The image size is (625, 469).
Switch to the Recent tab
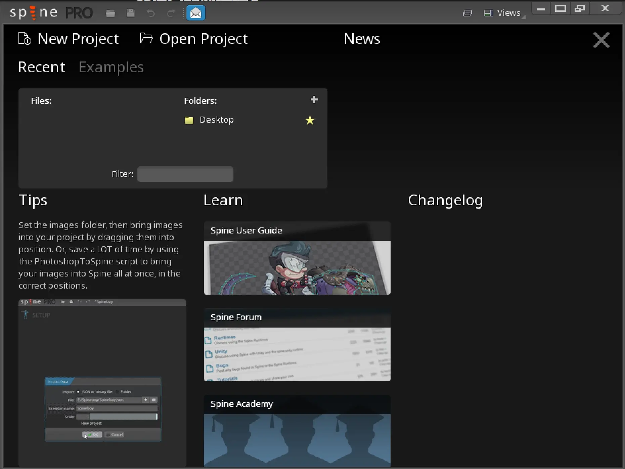[x=42, y=67]
